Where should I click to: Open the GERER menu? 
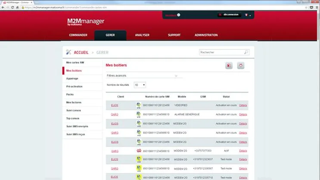pyautogui.click(x=110, y=35)
